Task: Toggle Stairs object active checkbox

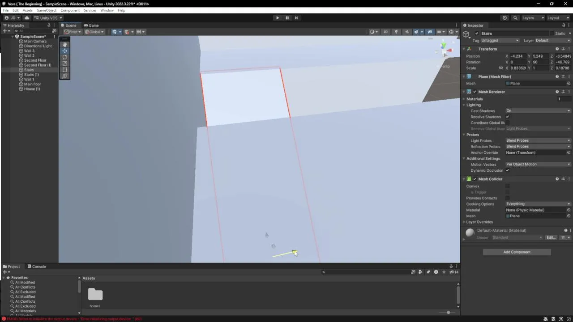Action: pyautogui.click(x=477, y=34)
